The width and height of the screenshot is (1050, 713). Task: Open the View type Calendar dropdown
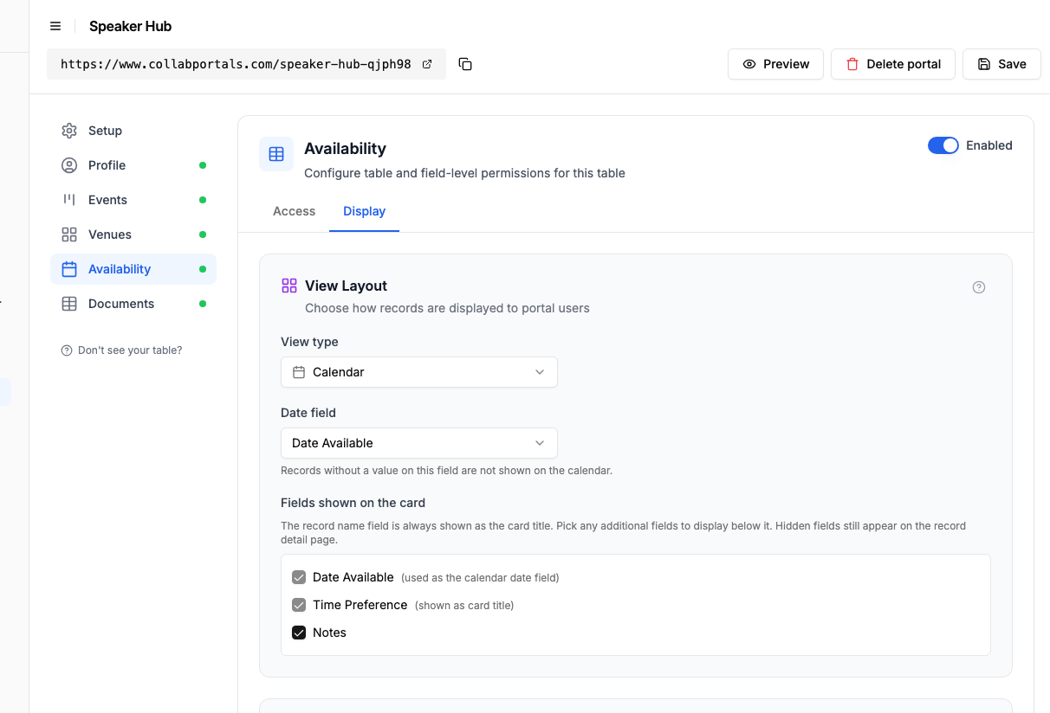(419, 372)
